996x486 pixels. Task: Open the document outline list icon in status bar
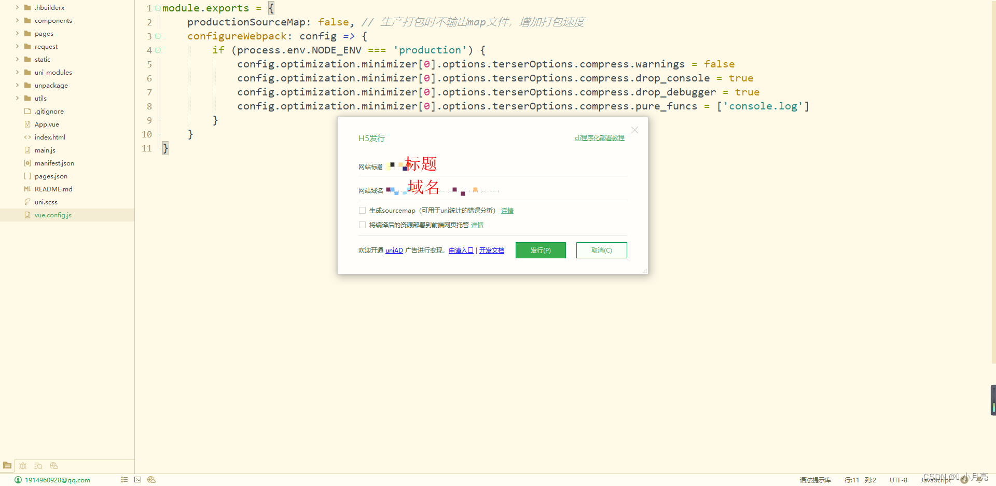tap(124, 480)
